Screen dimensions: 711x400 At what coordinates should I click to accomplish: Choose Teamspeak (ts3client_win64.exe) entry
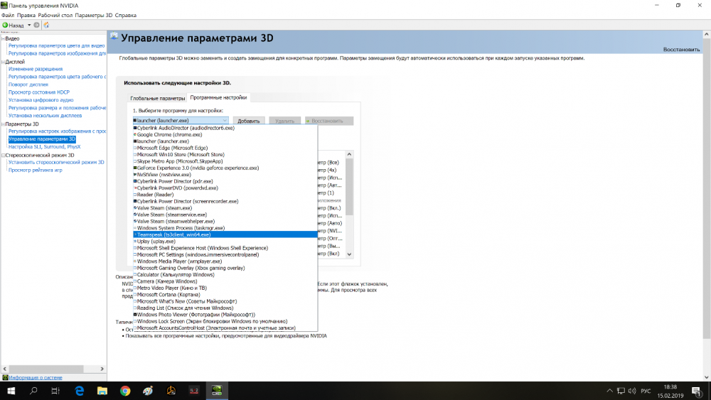click(225, 234)
